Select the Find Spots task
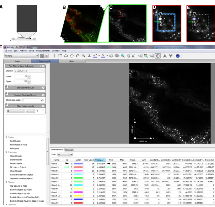215x207 pixels. [14, 149]
